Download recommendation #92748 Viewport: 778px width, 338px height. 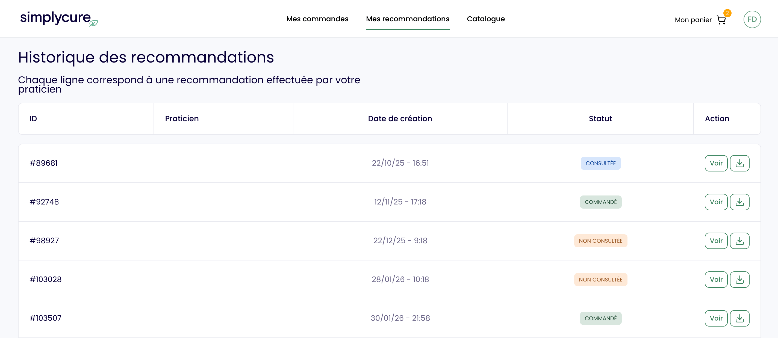[x=740, y=202]
